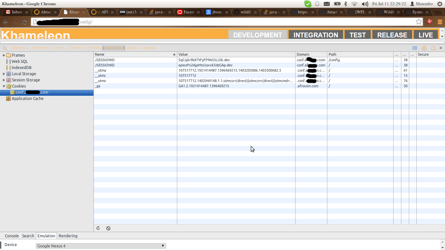
Task: Open the sound volume menu
Action: coord(365,4)
